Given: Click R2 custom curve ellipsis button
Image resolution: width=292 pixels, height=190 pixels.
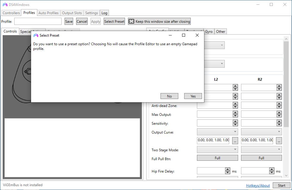Looking at the screenshot, I should point(279,141).
